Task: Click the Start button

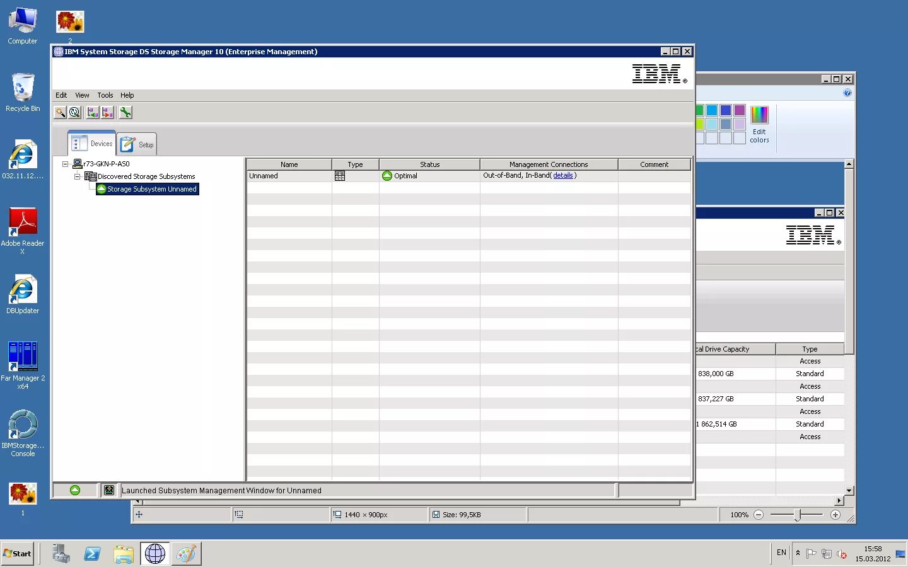Action: pyautogui.click(x=17, y=554)
